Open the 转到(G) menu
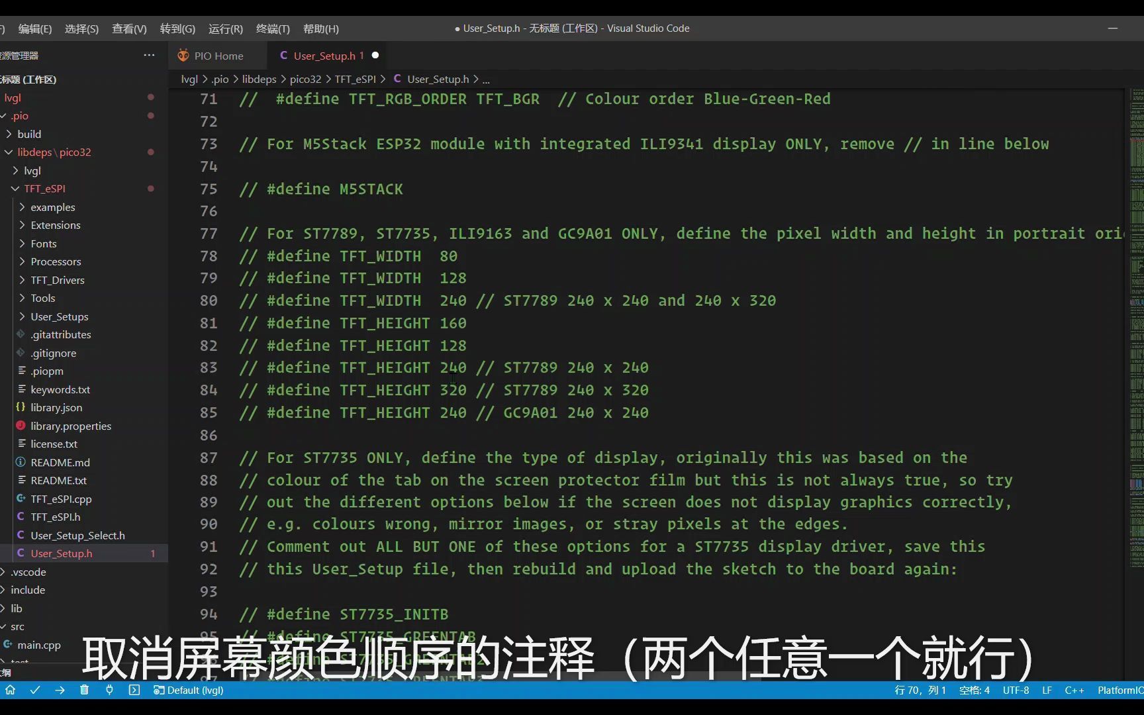This screenshot has width=1144, height=715. [177, 28]
